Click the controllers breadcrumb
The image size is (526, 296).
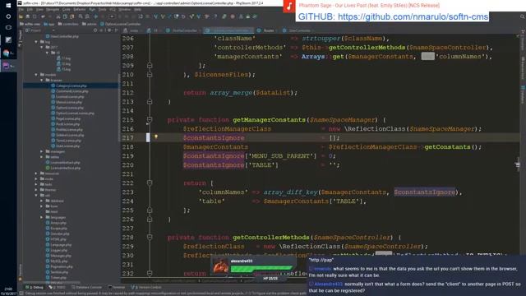point(67,24)
